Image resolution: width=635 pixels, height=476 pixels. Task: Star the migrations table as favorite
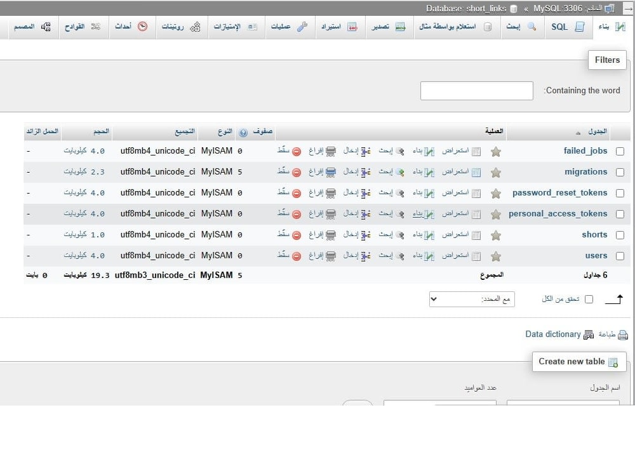pos(496,173)
